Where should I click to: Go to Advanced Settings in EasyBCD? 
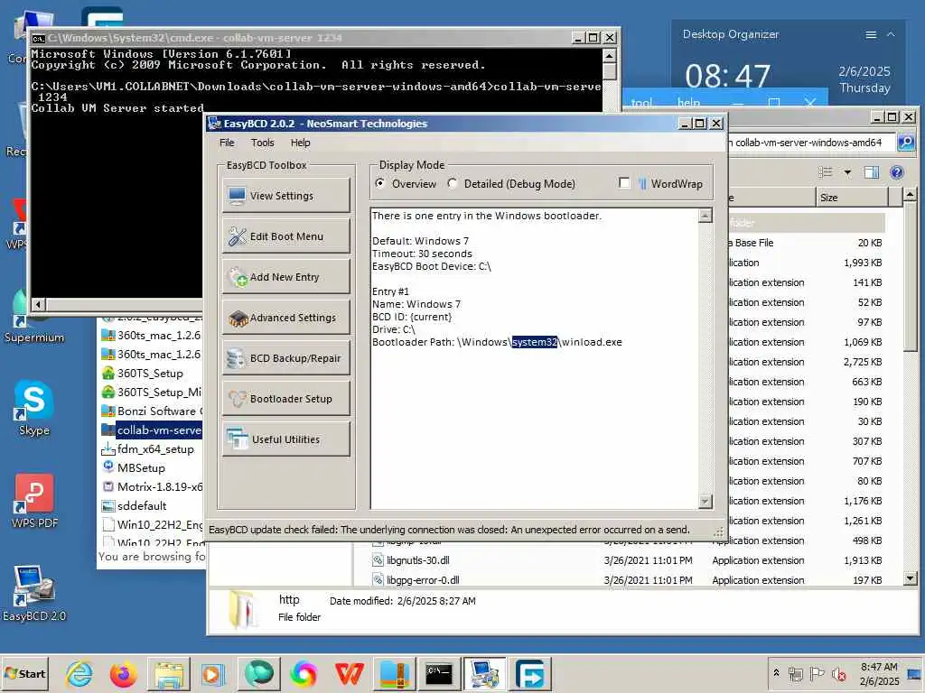[286, 318]
